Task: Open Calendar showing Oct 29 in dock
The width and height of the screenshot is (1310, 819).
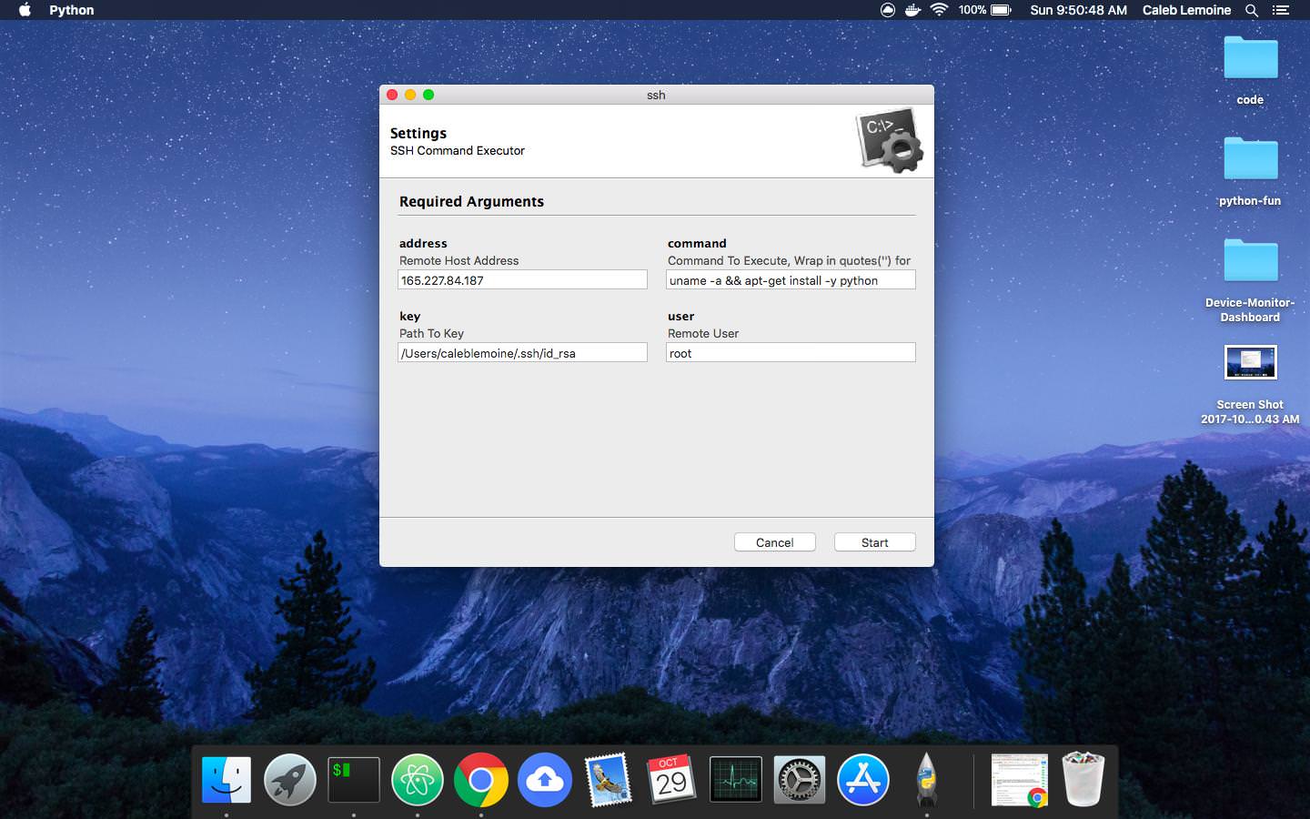Action: tap(671, 780)
